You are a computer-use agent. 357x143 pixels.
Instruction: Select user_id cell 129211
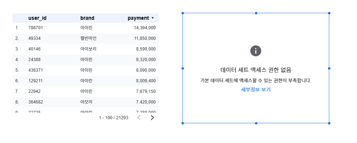tap(35, 80)
